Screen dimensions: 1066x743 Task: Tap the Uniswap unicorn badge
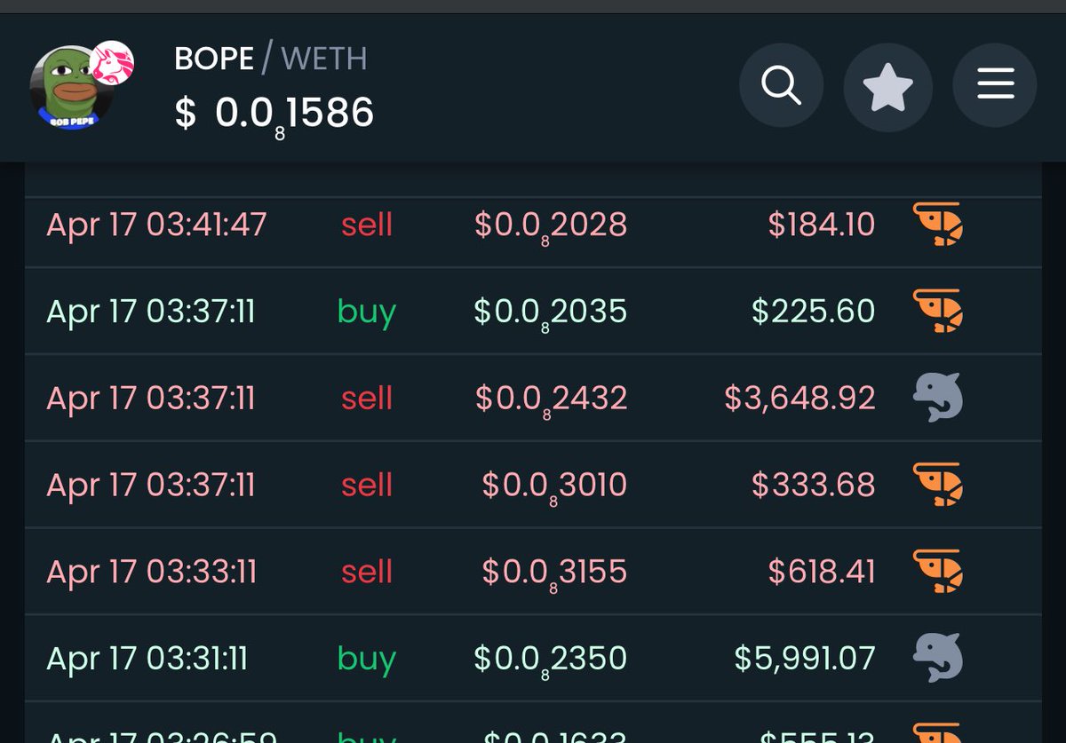tap(113, 62)
